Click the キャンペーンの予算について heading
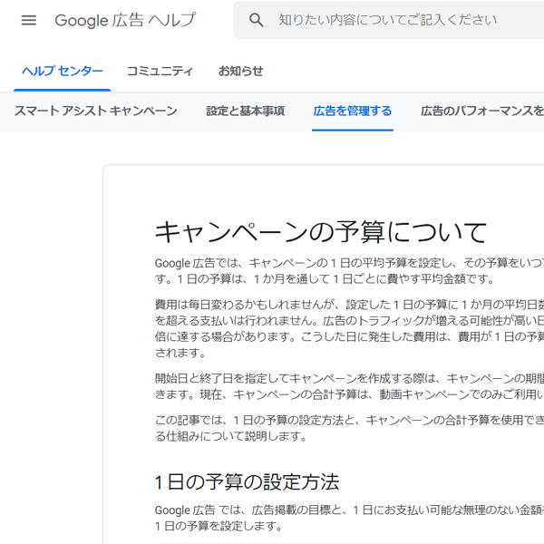The image size is (544, 544). pyautogui.click(x=321, y=232)
